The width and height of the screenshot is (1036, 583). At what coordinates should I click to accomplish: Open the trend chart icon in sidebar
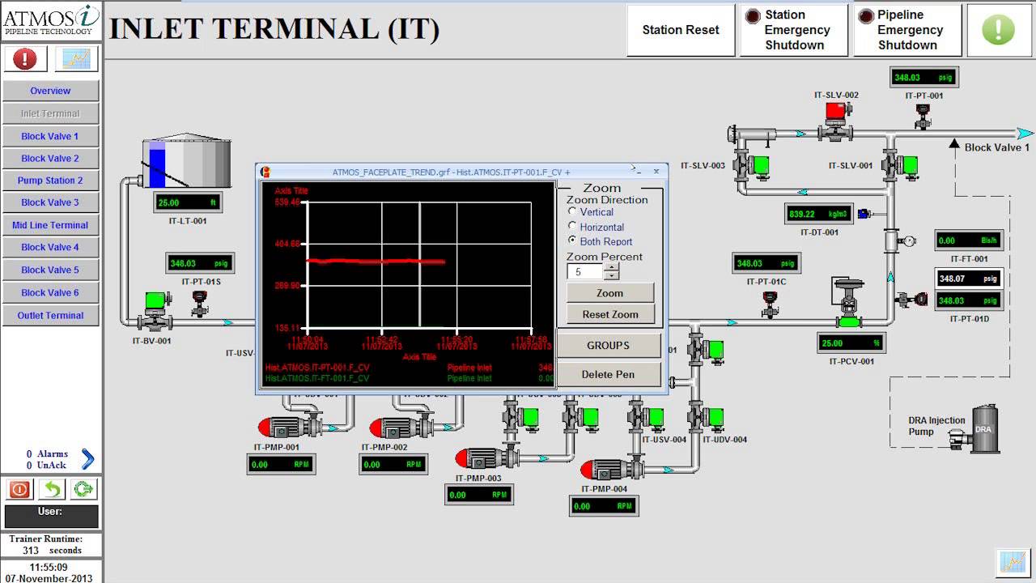pyautogui.click(x=77, y=58)
